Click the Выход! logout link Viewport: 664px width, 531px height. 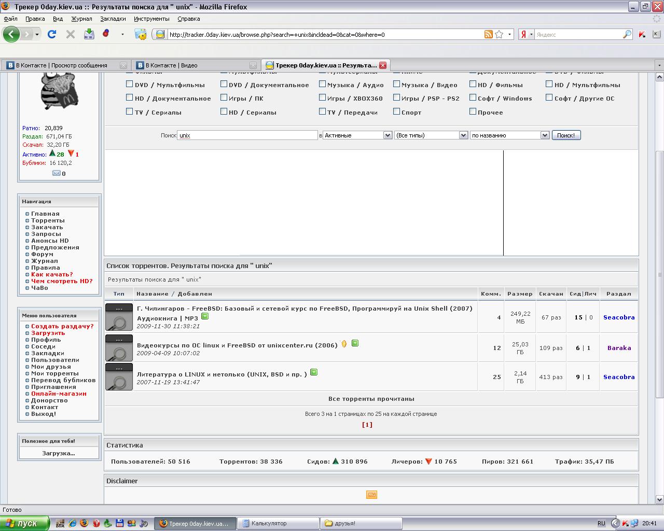point(44,414)
